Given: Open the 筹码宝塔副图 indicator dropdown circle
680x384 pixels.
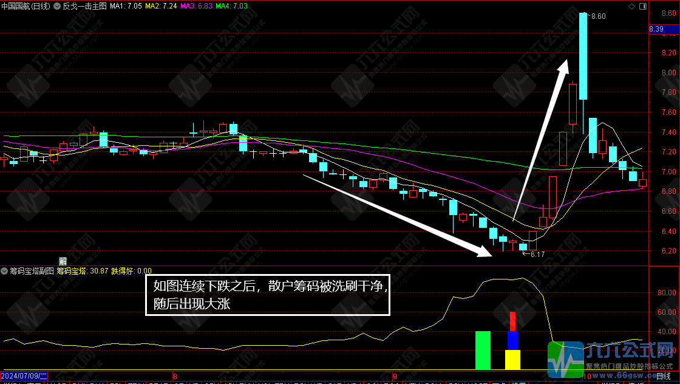Looking at the screenshot, I should pos(4,270).
